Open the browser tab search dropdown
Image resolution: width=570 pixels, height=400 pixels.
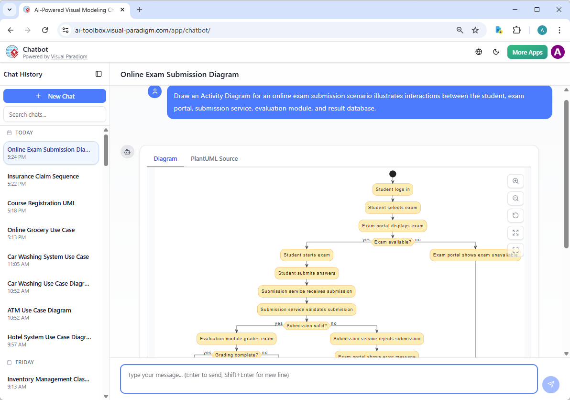point(9,10)
